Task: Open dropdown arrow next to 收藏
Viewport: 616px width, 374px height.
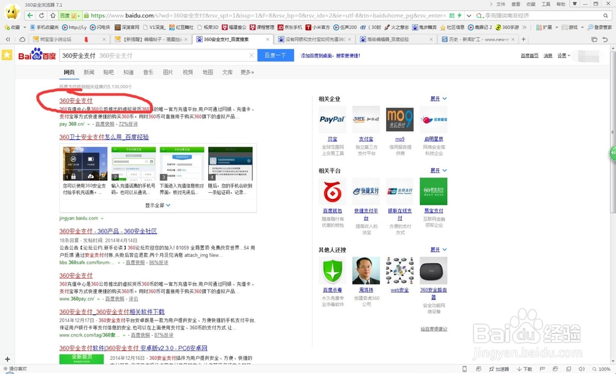Action: click(25, 27)
